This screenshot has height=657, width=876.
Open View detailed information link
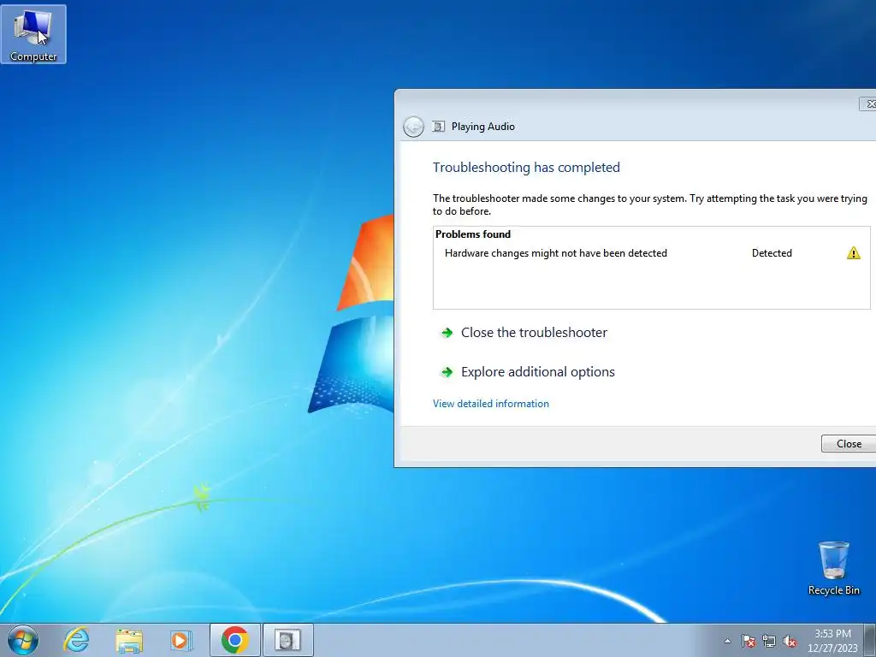click(490, 404)
